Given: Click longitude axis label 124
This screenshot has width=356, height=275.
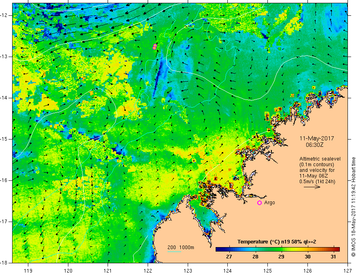Looking at the screenshot, I should click(x=228, y=271).
